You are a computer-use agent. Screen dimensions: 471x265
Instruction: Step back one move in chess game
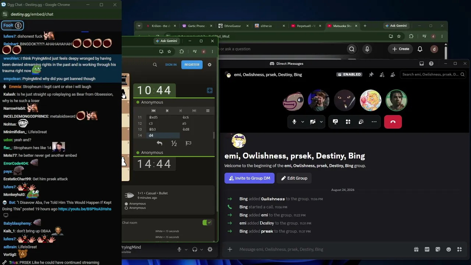167,110
